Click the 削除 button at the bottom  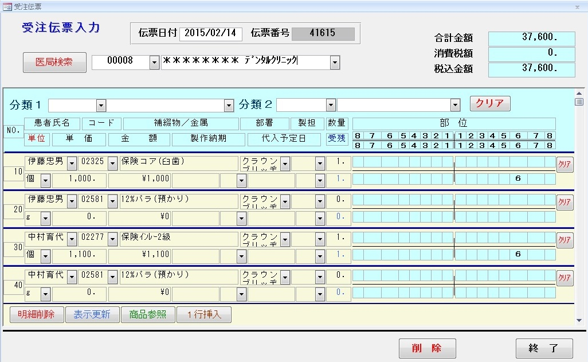pos(427,348)
